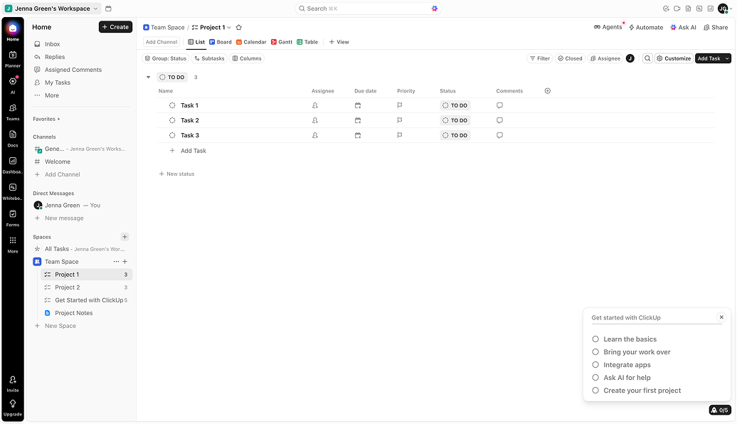
Task: Select the Ask AI for help item
Action: [595, 378]
